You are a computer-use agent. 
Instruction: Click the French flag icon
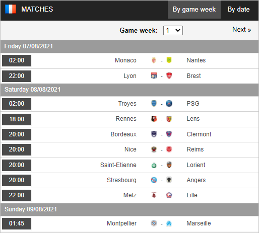click(11, 9)
